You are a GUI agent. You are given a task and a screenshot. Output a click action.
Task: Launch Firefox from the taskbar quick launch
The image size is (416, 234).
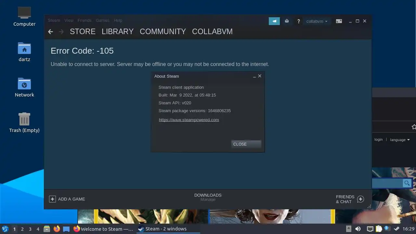coord(57,229)
